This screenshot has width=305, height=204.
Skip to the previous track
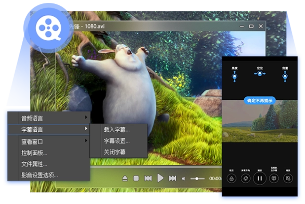(148, 178)
